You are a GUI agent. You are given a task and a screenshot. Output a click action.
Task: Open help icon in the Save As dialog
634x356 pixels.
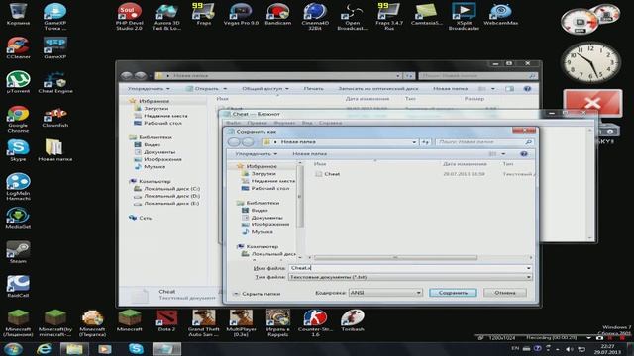pos(524,154)
